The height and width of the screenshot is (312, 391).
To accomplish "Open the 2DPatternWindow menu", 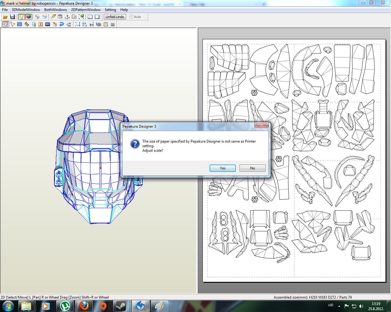I will (x=86, y=10).
